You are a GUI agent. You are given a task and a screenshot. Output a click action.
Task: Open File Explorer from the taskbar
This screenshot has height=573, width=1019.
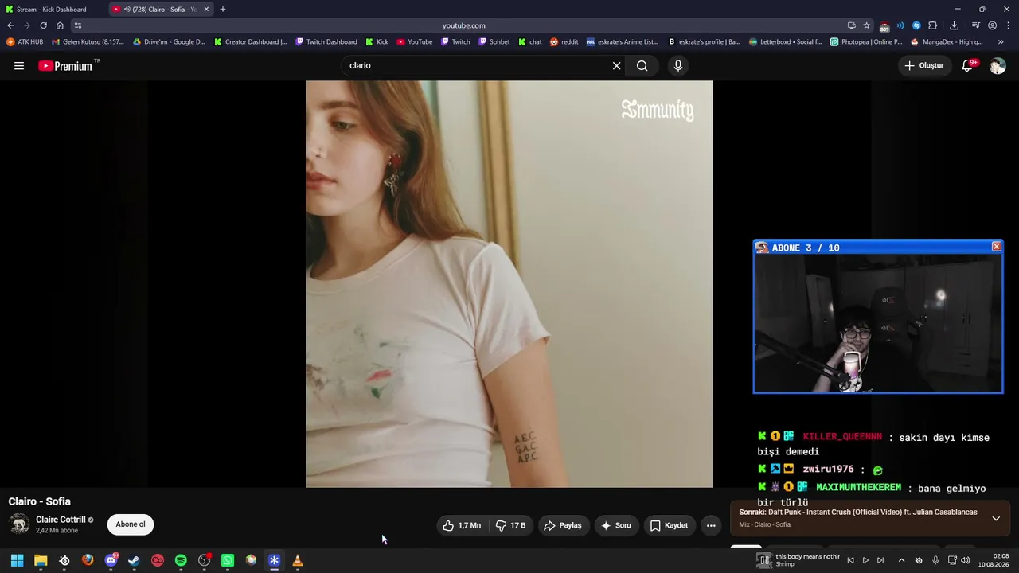41,560
